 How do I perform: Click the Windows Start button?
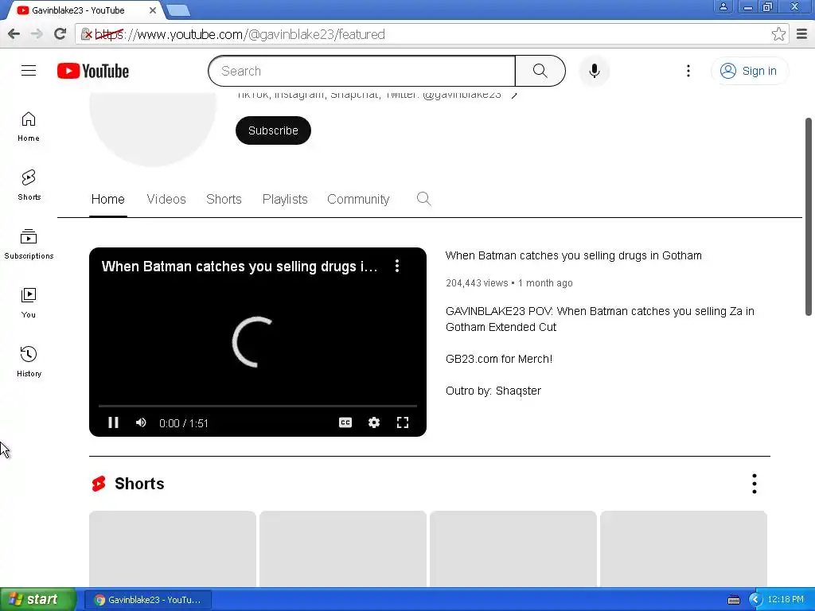click(38, 599)
